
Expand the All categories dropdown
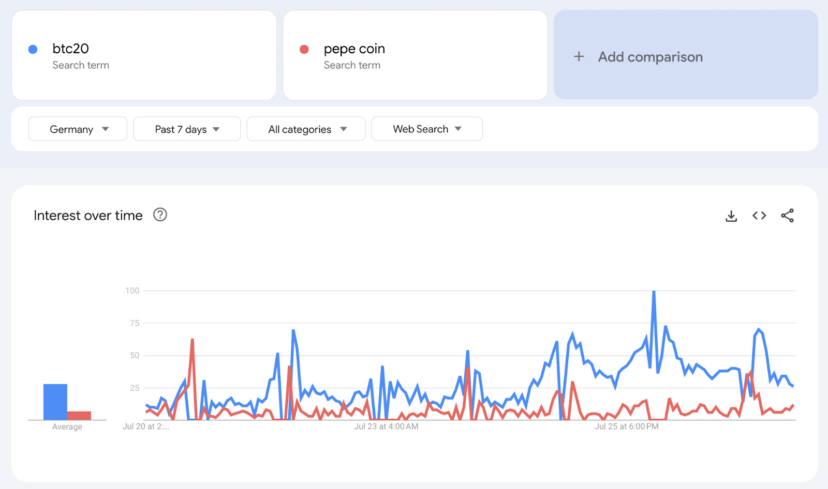point(306,129)
